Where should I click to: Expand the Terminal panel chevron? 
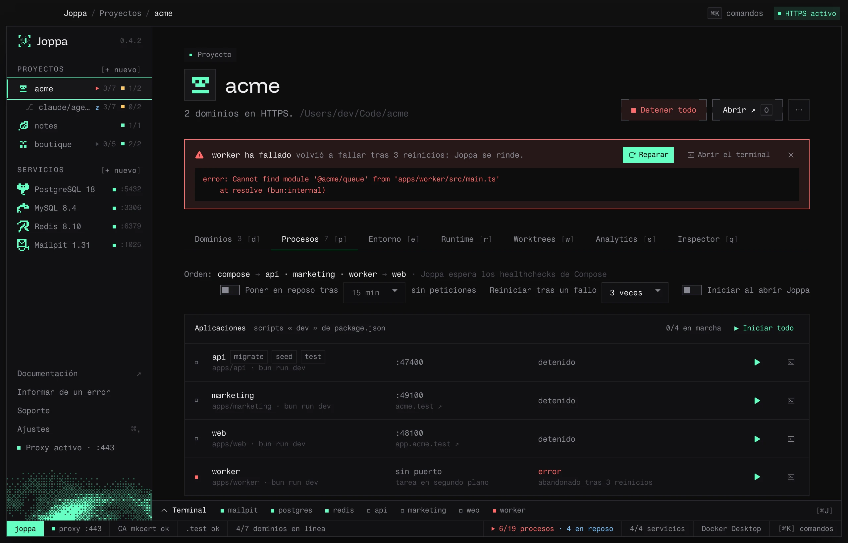(164, 511)
